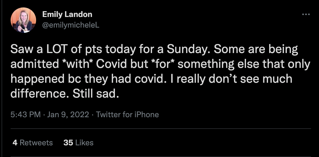Viewport: 319px width, 157px height.
Task: View the 35 Likes list
Action: [79, 143]
